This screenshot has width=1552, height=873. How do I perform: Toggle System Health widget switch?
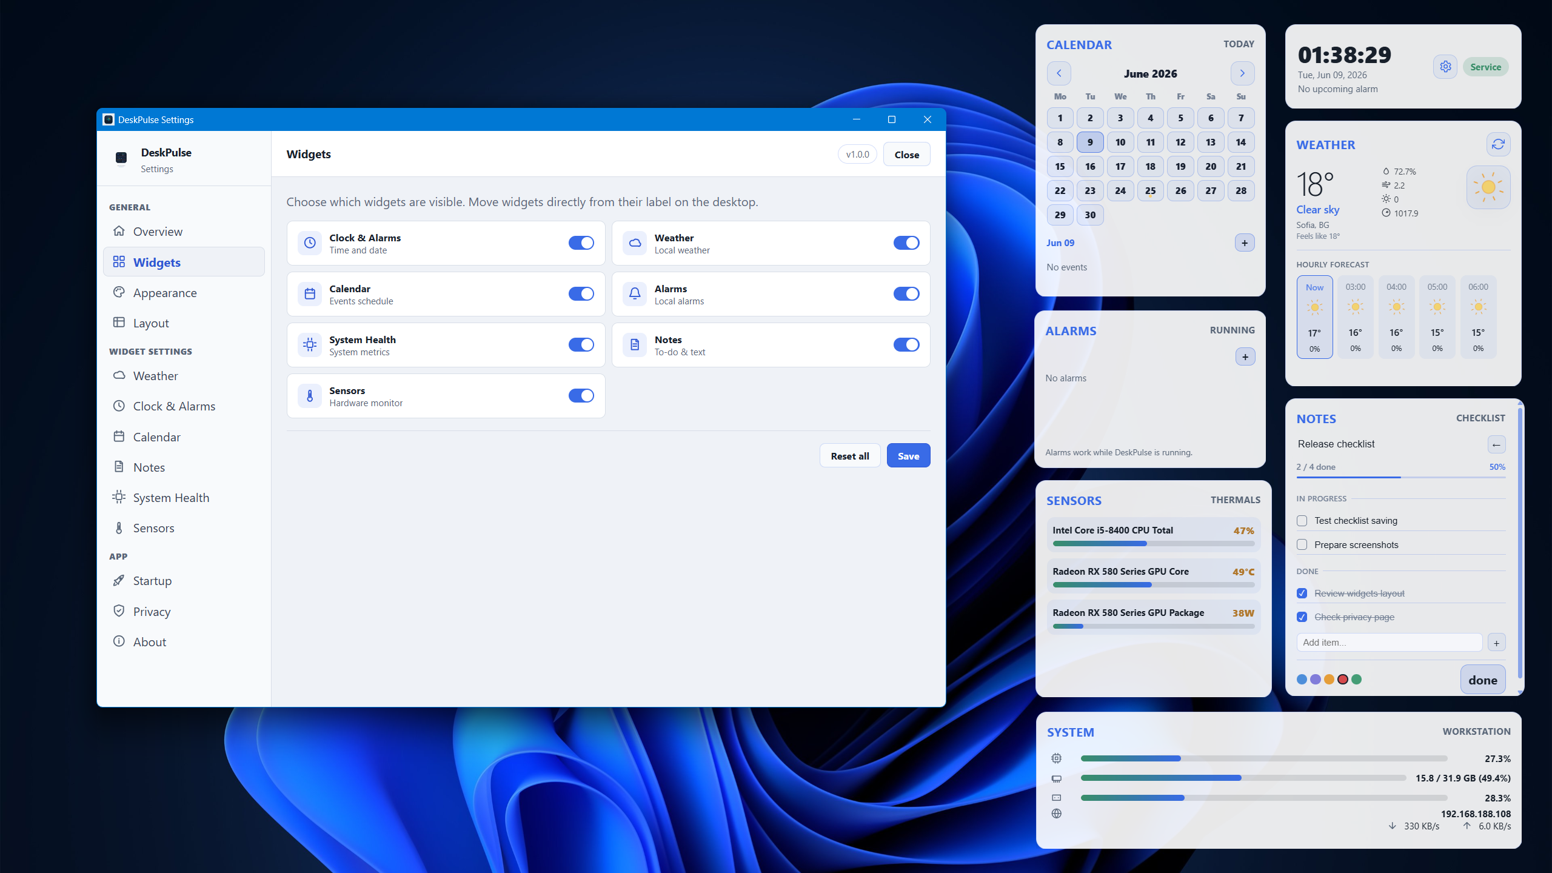581,345
